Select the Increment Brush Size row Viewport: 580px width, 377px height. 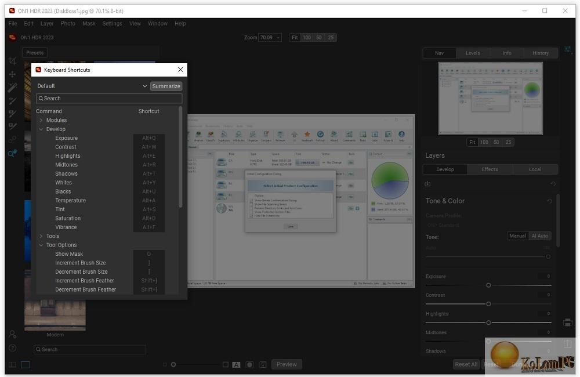[100, 263]
